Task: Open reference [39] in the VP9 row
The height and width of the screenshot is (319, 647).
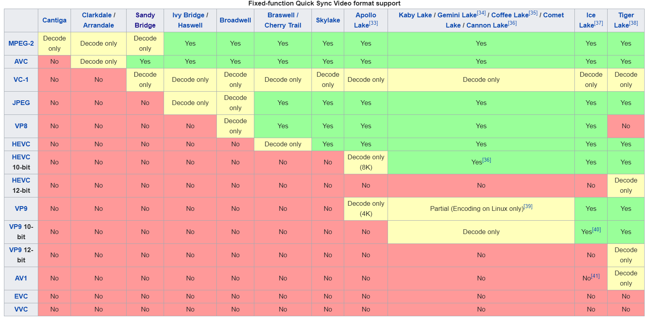Action: pyautogui.click(x=528, y=207)
